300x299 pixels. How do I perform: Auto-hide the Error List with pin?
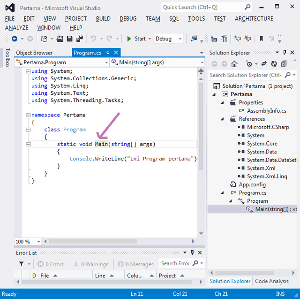(x=192, y=253)
